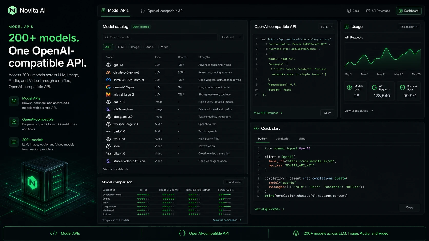Click the whisper-large-v3 model icon
Image resolution: width=429 pixels, height=241 pixels.
tap(108, 124)
